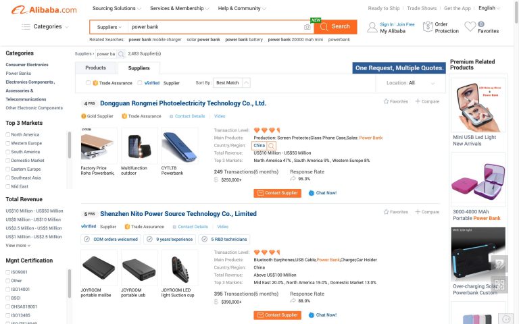Click the power bank search input field
519x324 pixels.
214,27
